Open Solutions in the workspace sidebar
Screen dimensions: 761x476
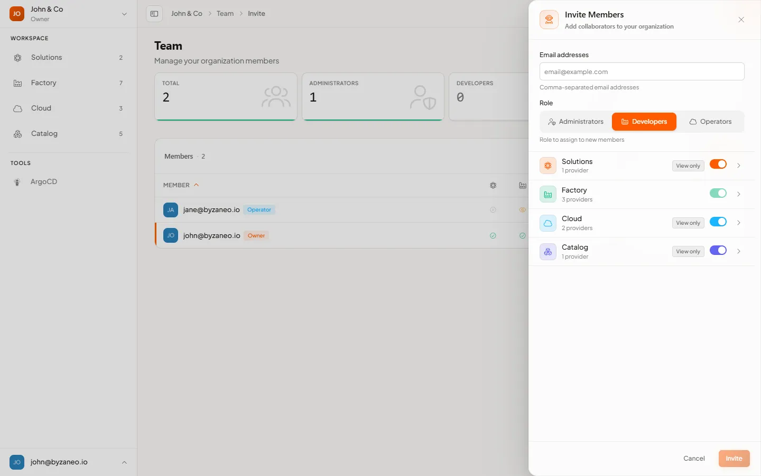(69, 58)
